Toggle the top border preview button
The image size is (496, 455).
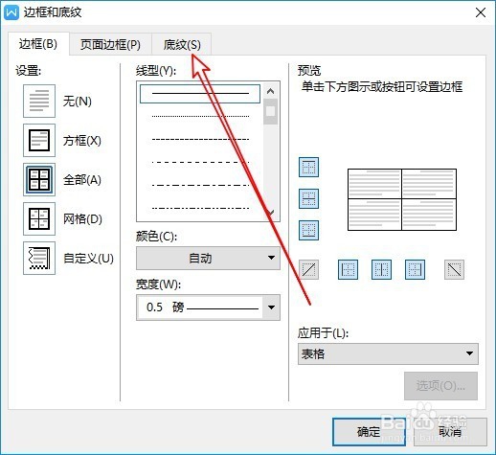pos(308,167)
